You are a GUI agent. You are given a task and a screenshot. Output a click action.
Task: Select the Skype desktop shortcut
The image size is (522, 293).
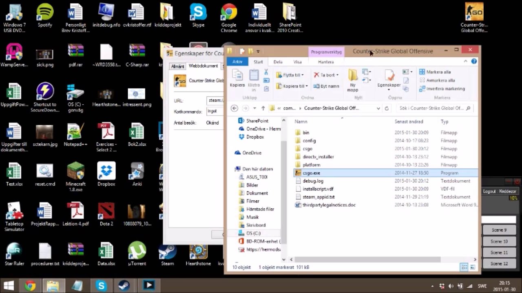point(198,15)
